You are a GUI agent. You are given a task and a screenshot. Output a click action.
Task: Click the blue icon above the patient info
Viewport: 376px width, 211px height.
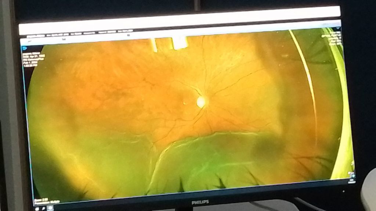coord(25,48)
